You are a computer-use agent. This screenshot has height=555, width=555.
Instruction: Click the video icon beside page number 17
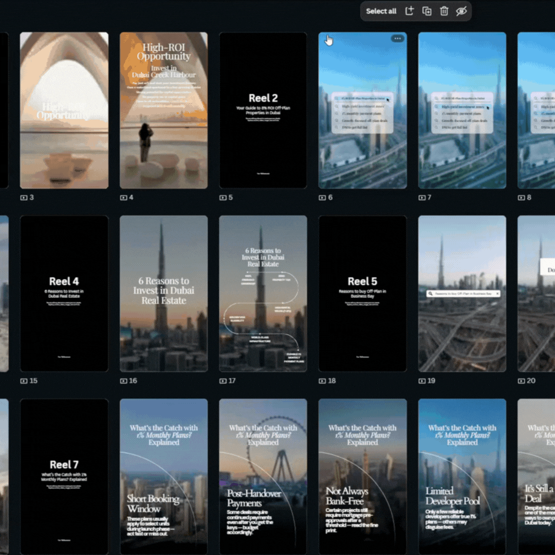pos(223,381)
